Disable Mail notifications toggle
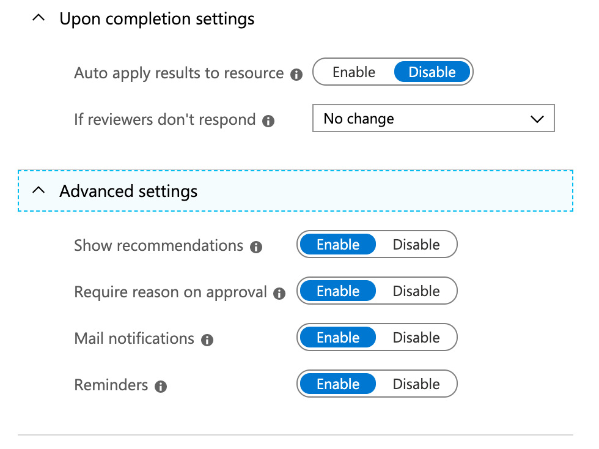The image size is (599, 449). [x=416, y=338]
